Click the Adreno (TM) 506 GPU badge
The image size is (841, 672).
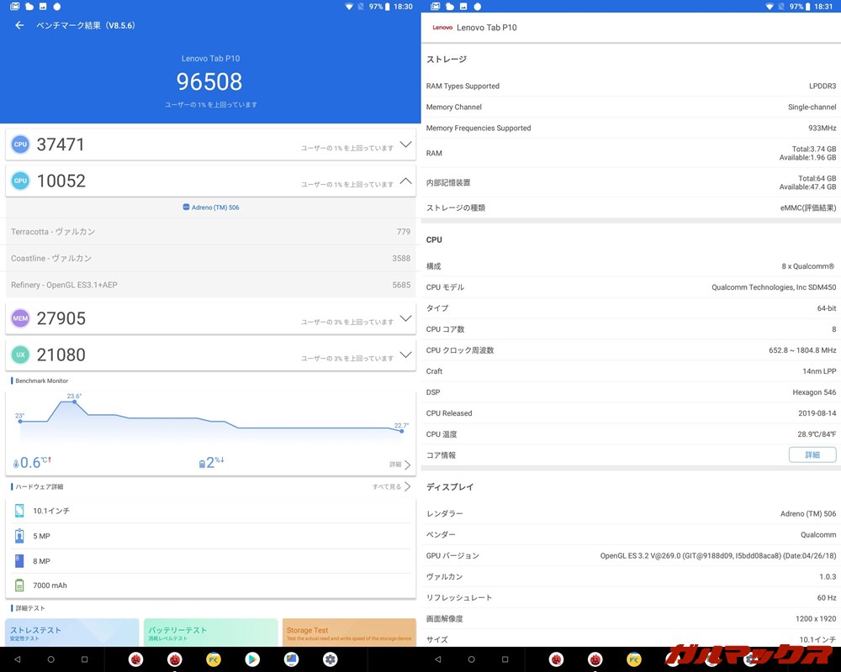pos(210,207)
